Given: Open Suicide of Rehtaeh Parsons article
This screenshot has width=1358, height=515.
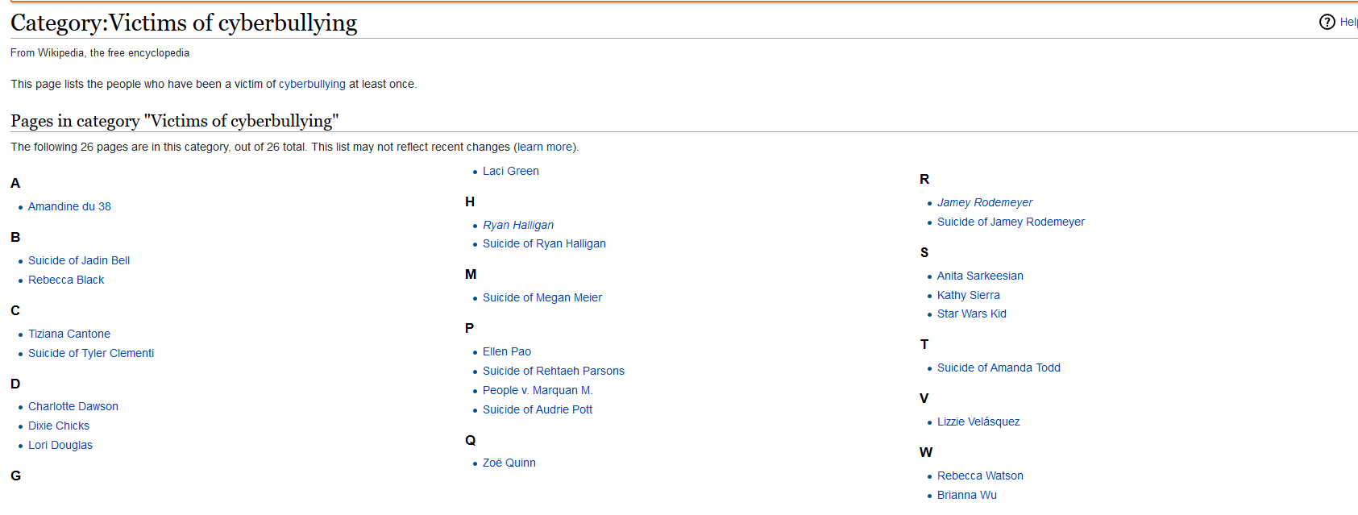Looking at the screenshot, I should pos(554,371).
